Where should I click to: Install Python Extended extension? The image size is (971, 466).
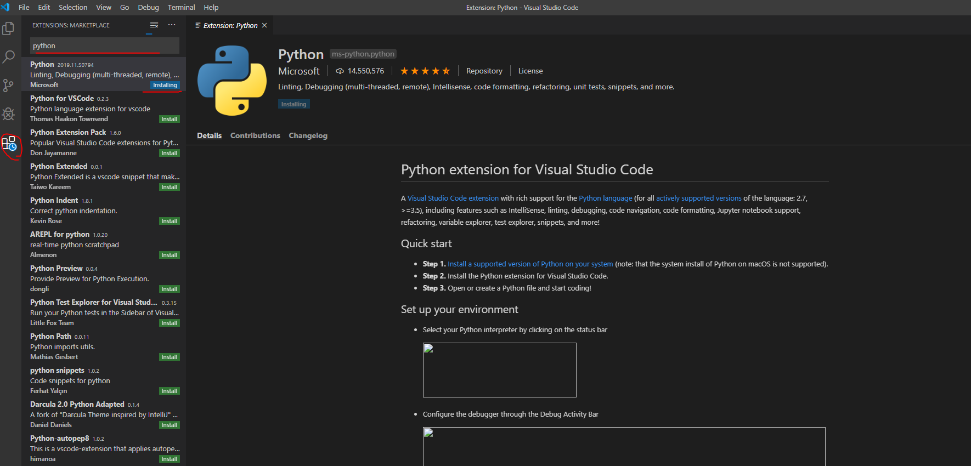point(169,187)
